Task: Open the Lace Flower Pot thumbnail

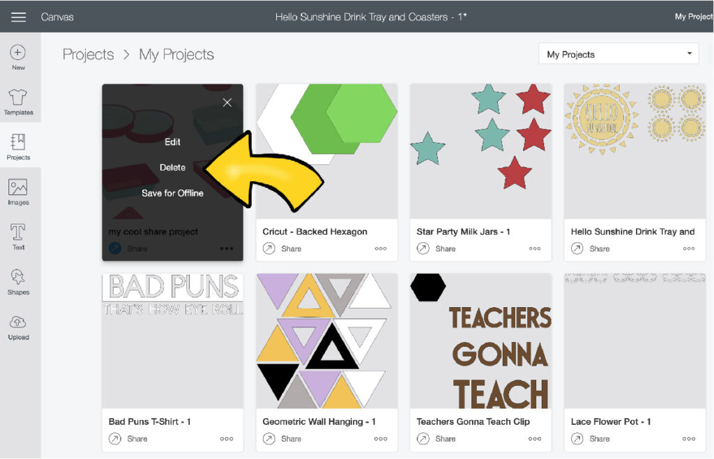Action: pyautogui.click(x=635, y=341)
